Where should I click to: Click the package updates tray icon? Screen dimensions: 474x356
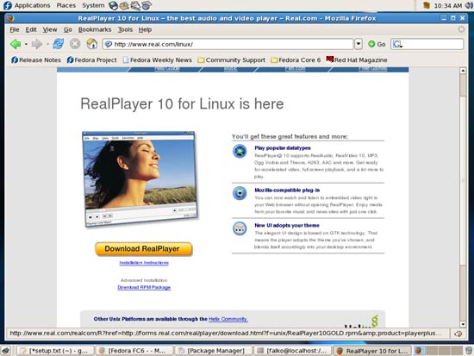(427, 5)
